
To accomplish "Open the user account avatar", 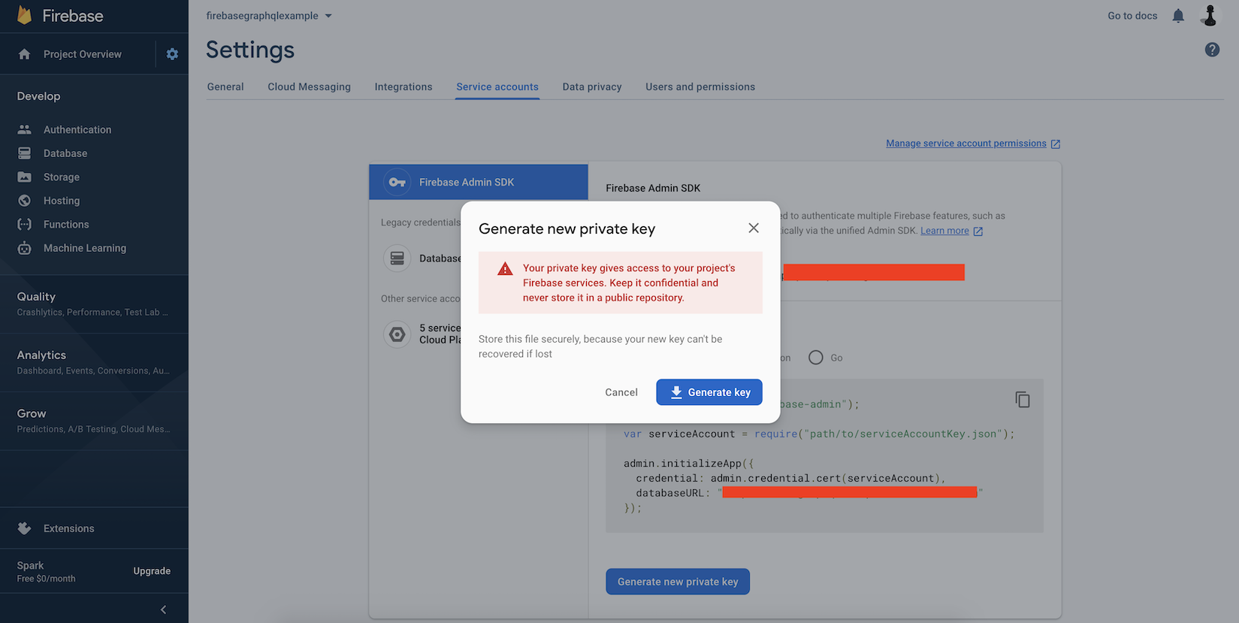I will [x=1210, y=15].
